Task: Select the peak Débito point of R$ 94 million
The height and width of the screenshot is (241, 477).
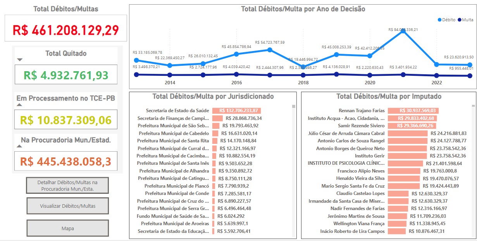Action: tap(403, 31)
